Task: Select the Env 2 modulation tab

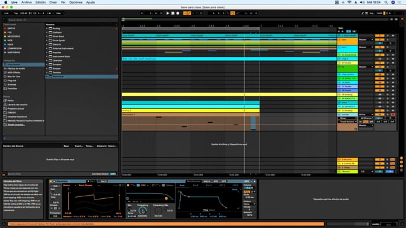Action: coord(195,186)
